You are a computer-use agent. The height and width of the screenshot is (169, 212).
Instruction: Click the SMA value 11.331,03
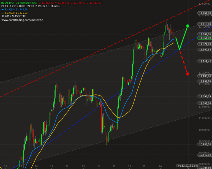tap(22, 13)
